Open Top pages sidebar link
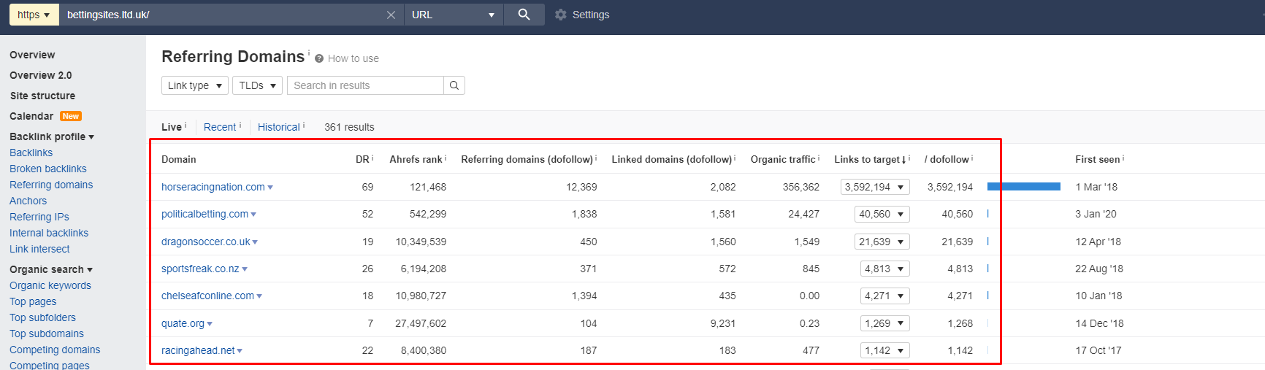The width and height of the screenshot is (1265, 370). pyautogui.click(x=33, y=301)
